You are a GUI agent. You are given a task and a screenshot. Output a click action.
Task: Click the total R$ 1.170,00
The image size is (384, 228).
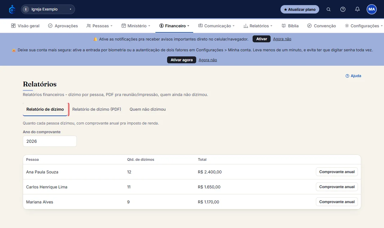208,202
